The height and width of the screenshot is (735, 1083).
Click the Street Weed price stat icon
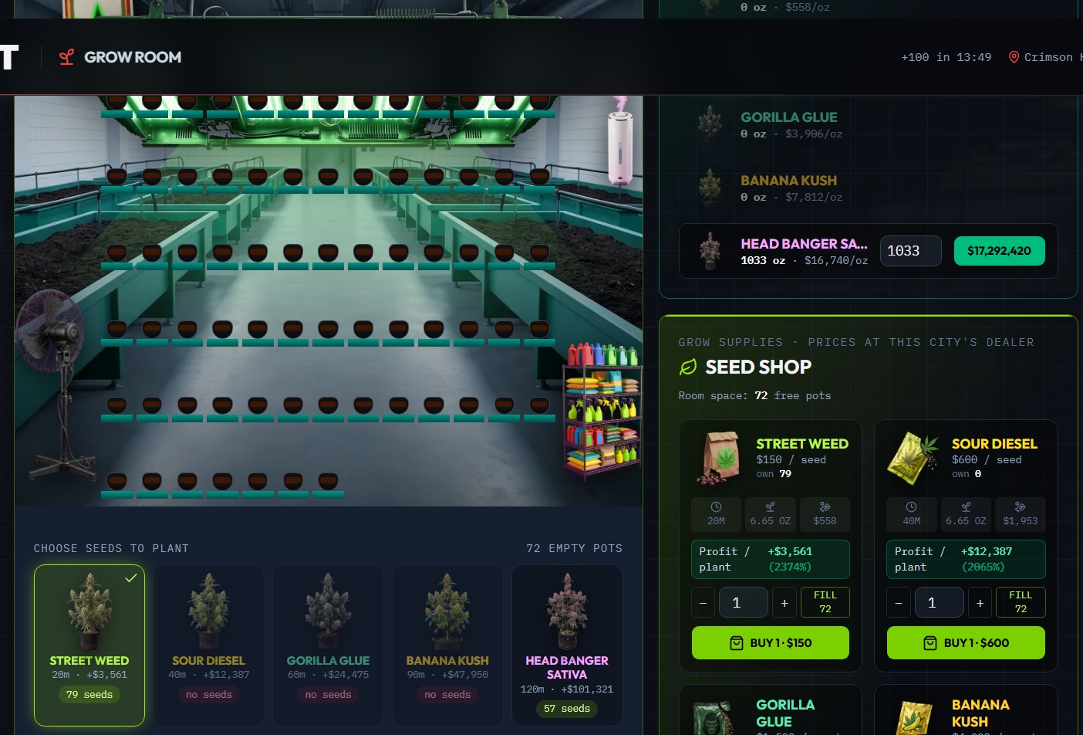825,507
